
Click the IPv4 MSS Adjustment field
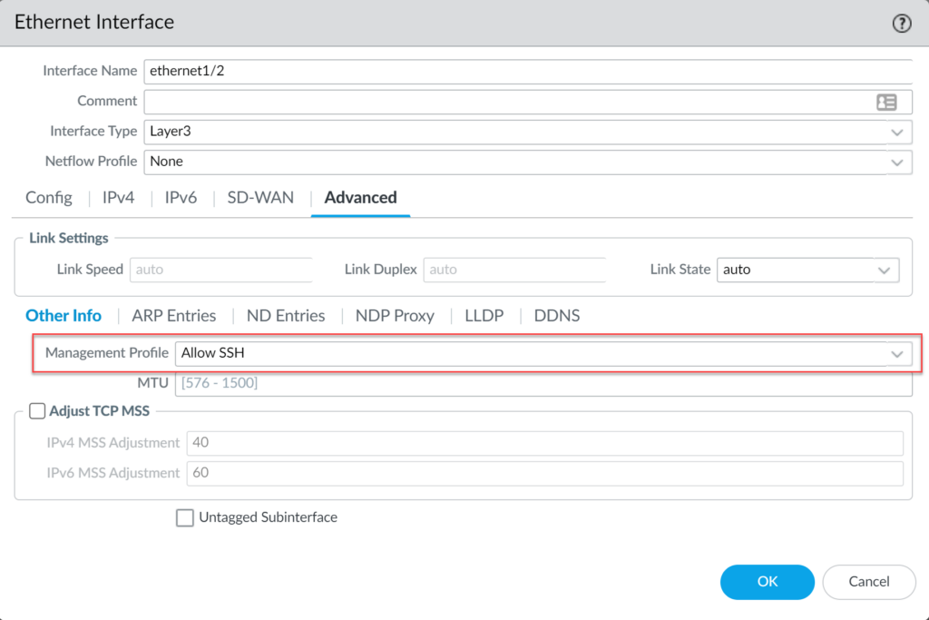coord(545,443)
